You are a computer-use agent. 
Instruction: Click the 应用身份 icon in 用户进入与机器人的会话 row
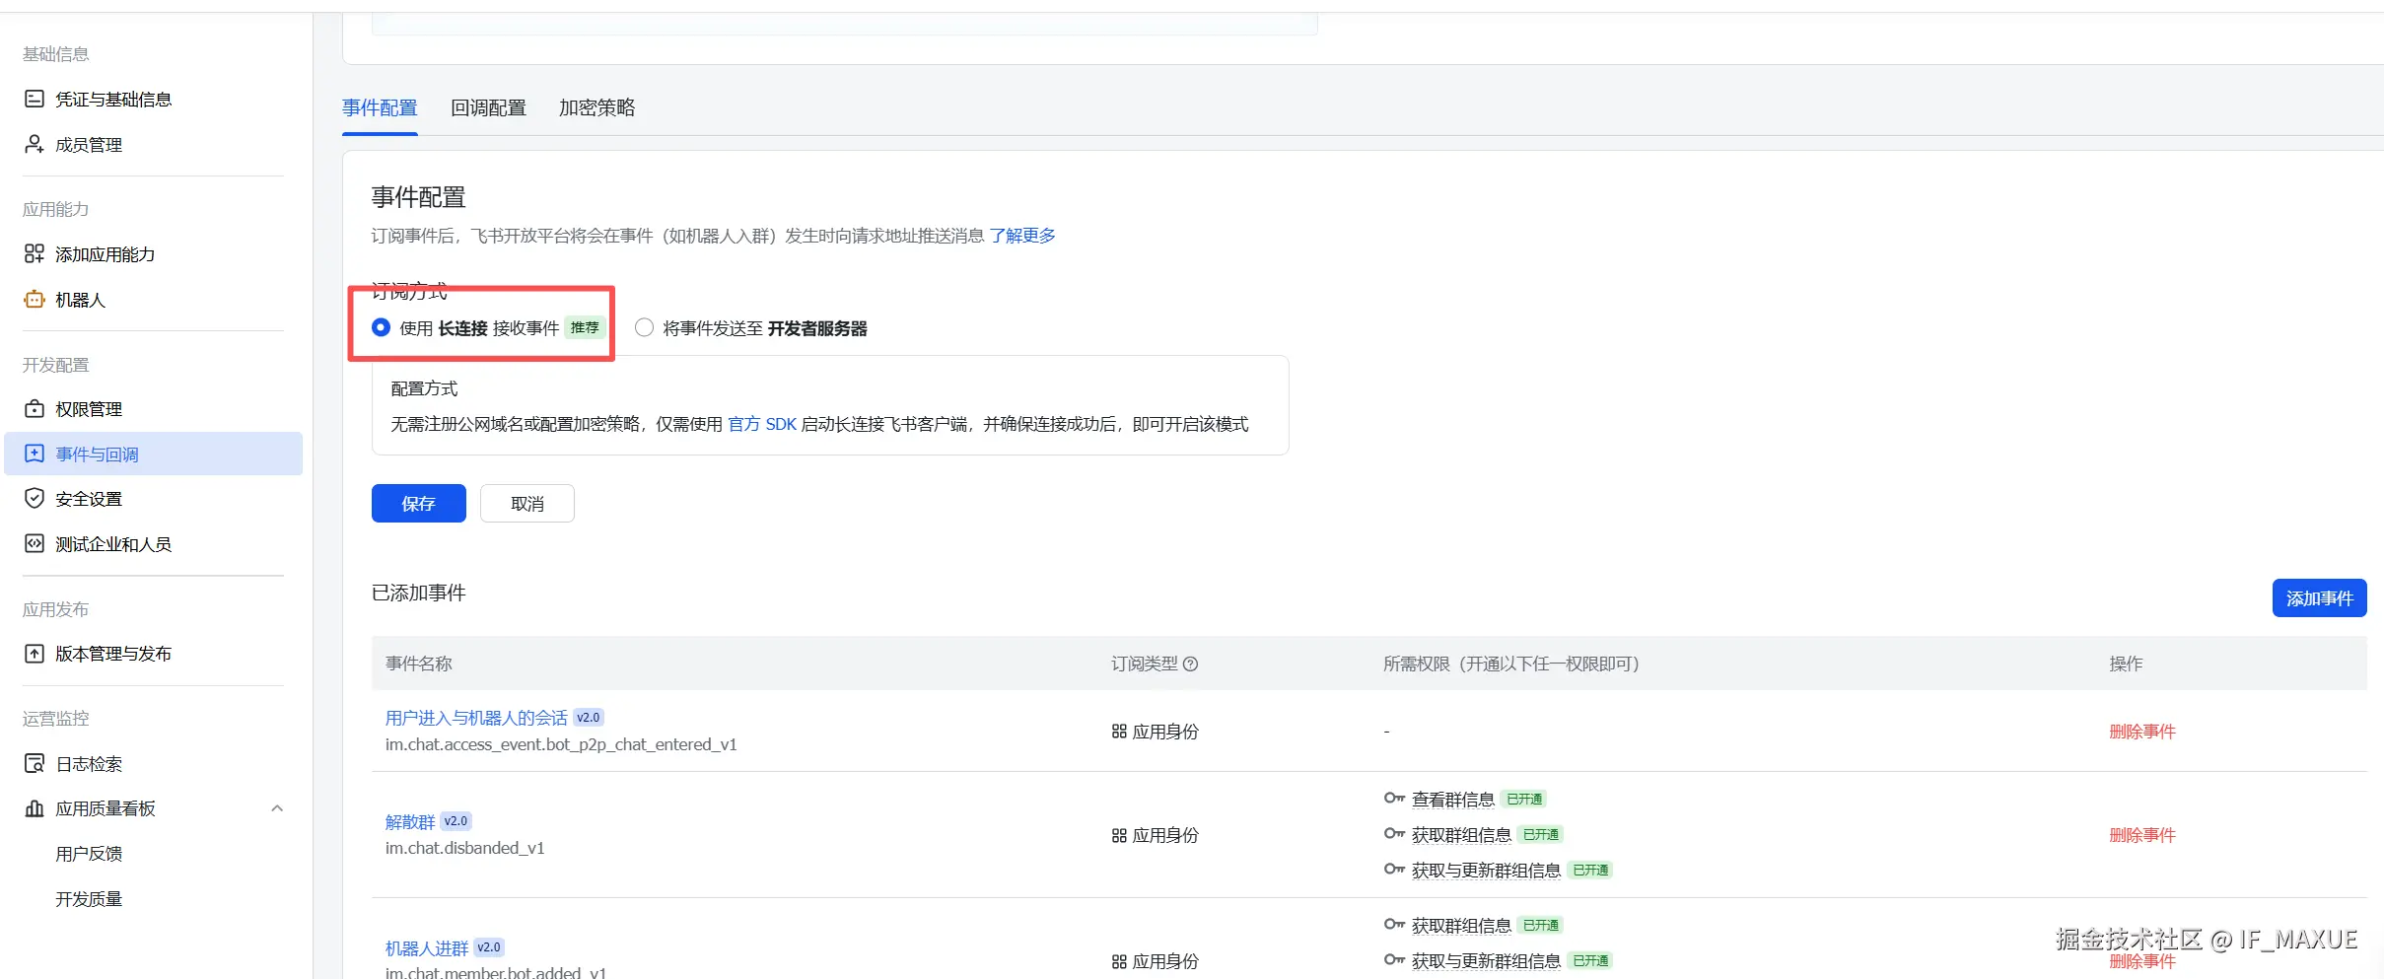click(x=1119, y=732)
